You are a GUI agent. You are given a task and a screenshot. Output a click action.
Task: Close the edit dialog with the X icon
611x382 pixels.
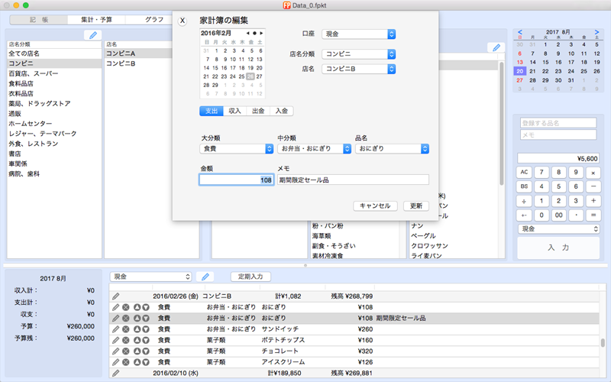coord(182,21)
